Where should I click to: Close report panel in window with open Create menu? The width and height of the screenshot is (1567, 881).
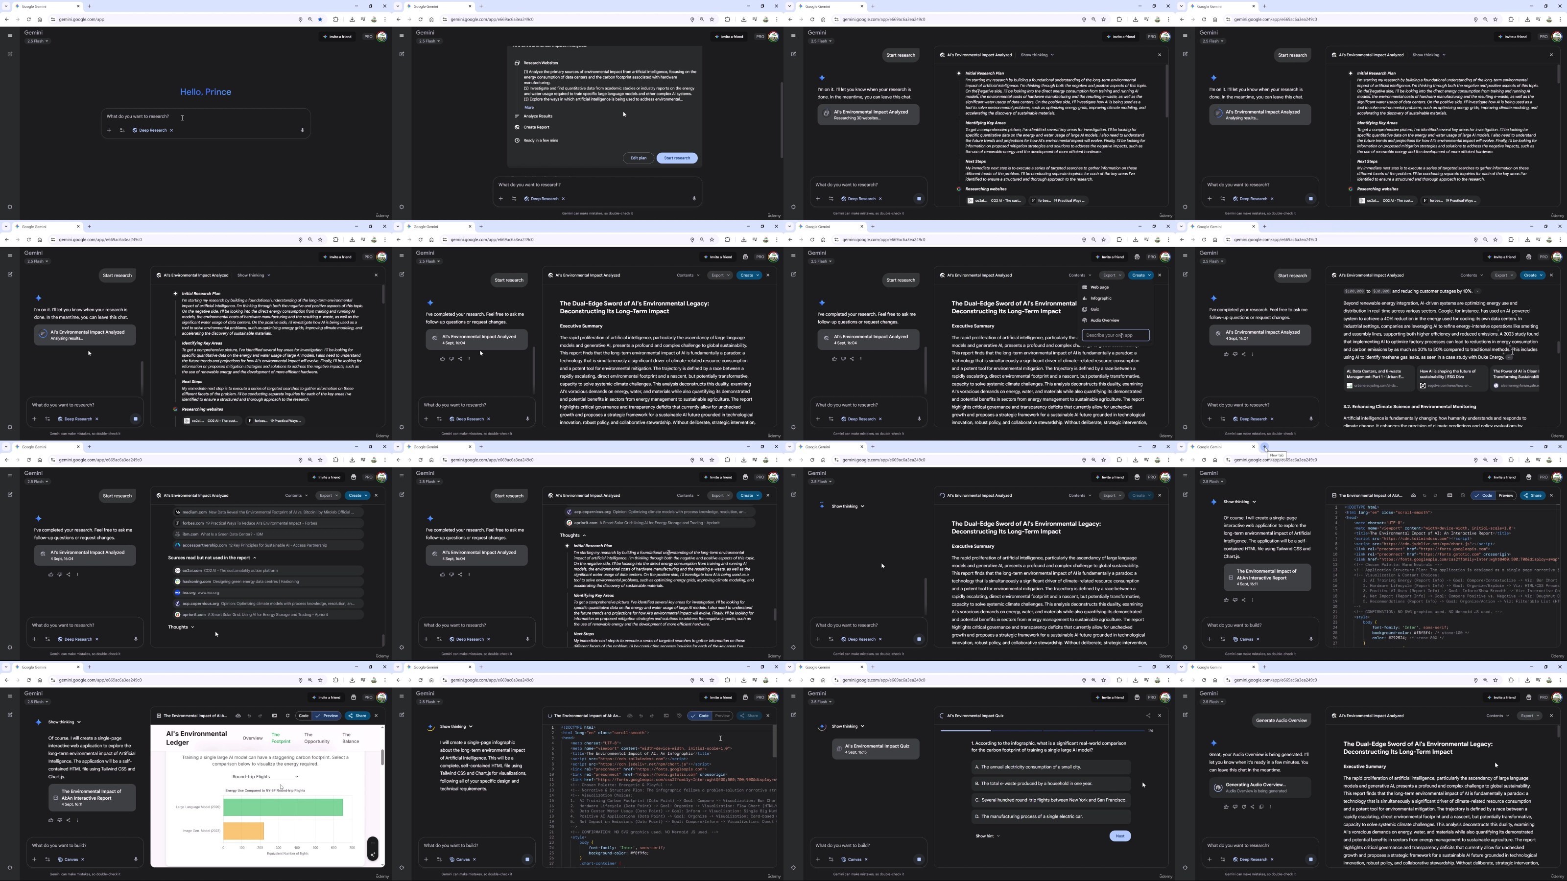1160,275
